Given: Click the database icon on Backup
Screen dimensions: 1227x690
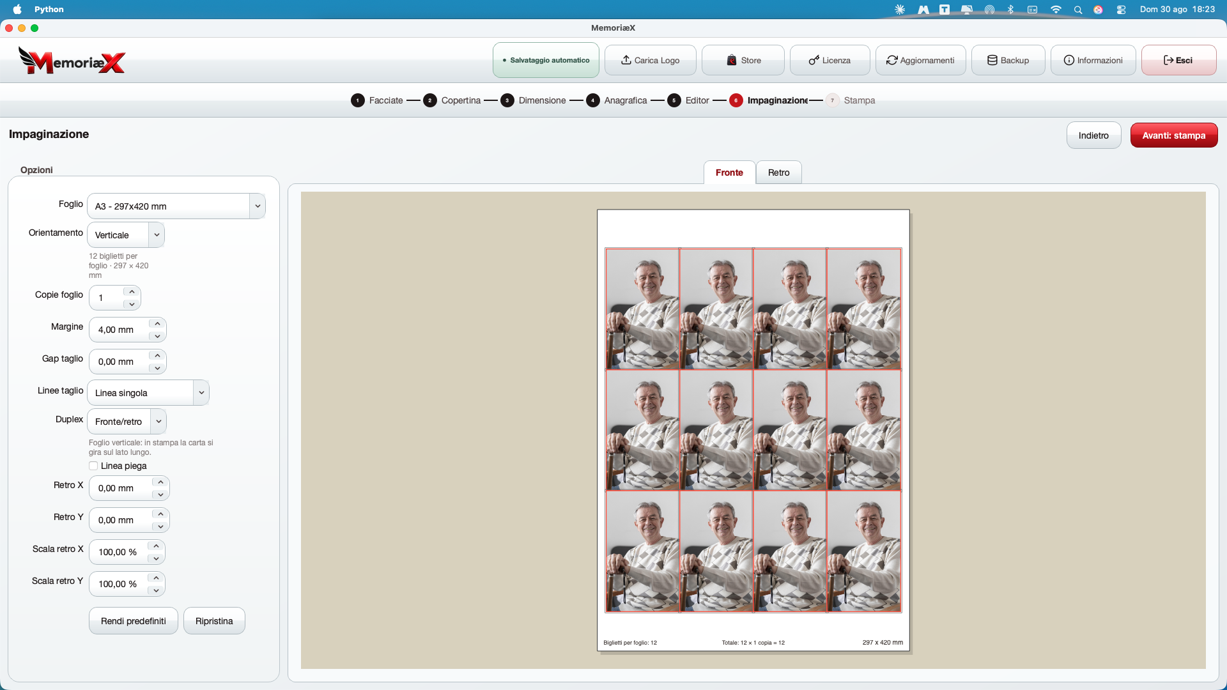Looking at the screenshot, I should point(992,60).
